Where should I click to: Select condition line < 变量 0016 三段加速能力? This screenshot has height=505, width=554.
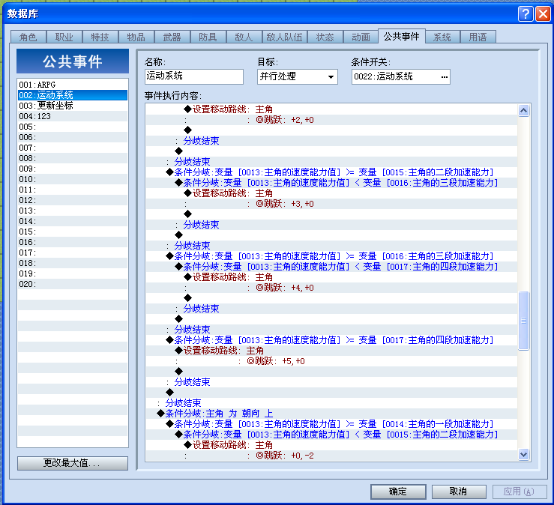(x=331, y=183)
